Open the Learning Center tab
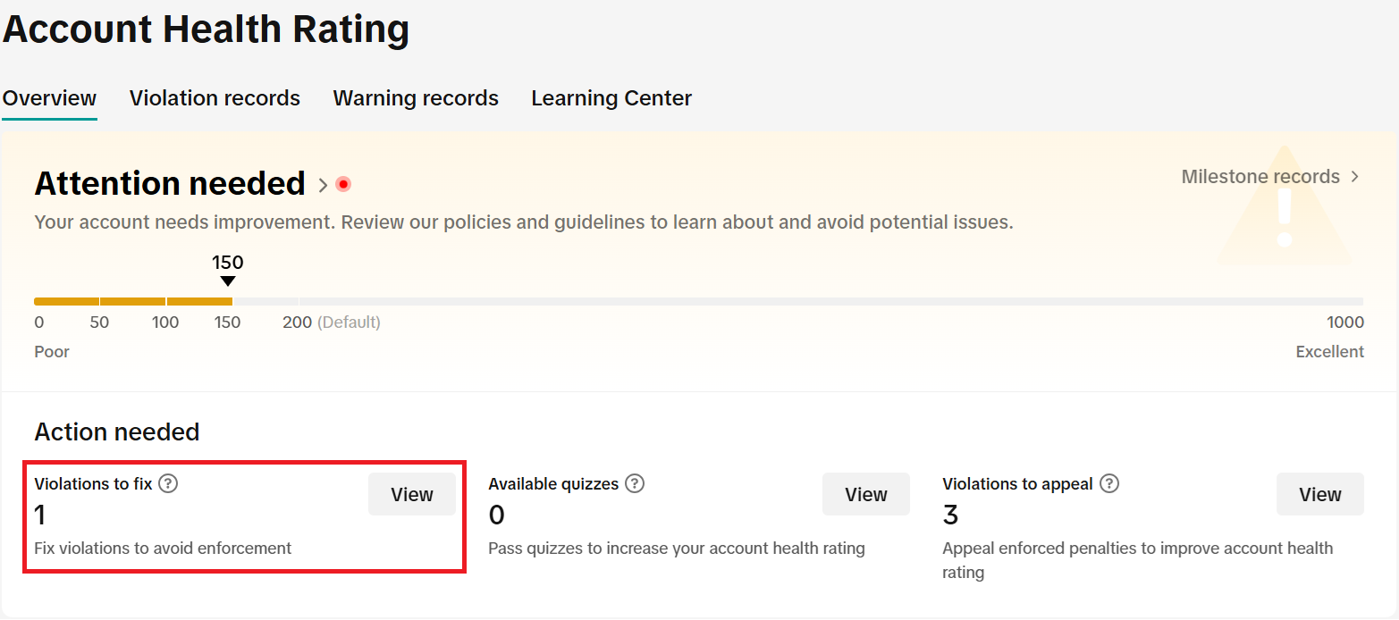Image resolution: width=1399 pixels, height=620 pixels. click(x=611, y=98)
